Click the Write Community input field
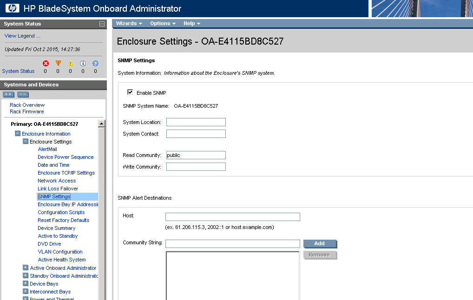473x300 pixels. [x=196, y=167]
